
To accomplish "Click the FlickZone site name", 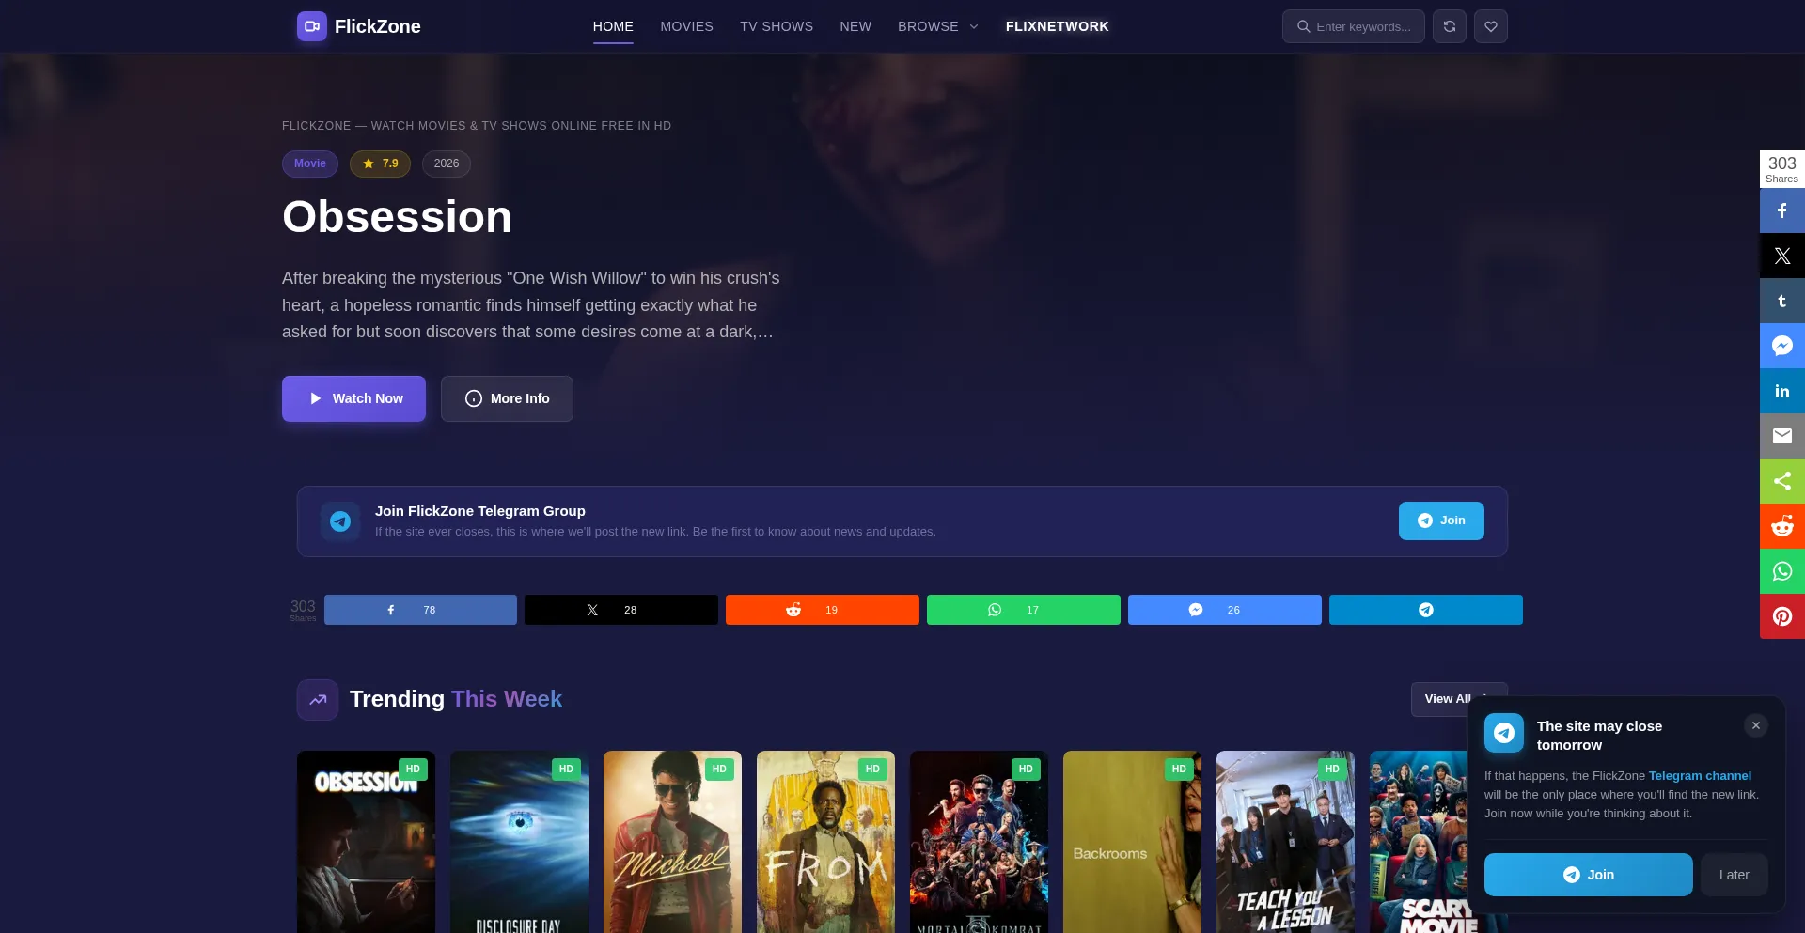I will 378,26.
